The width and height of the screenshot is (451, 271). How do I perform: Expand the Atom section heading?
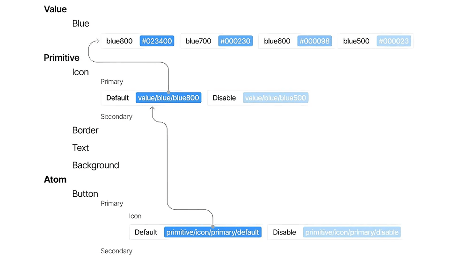pos(55,179)
